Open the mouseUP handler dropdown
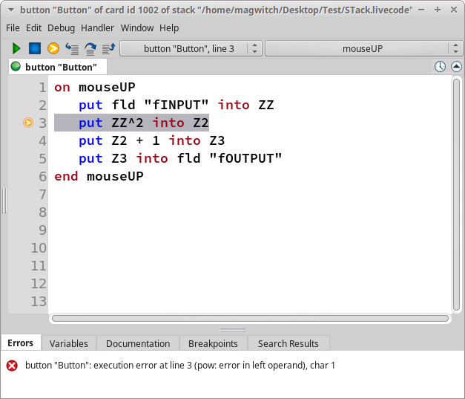The height and width of the screenshot is (399, 465). (363, 48)
